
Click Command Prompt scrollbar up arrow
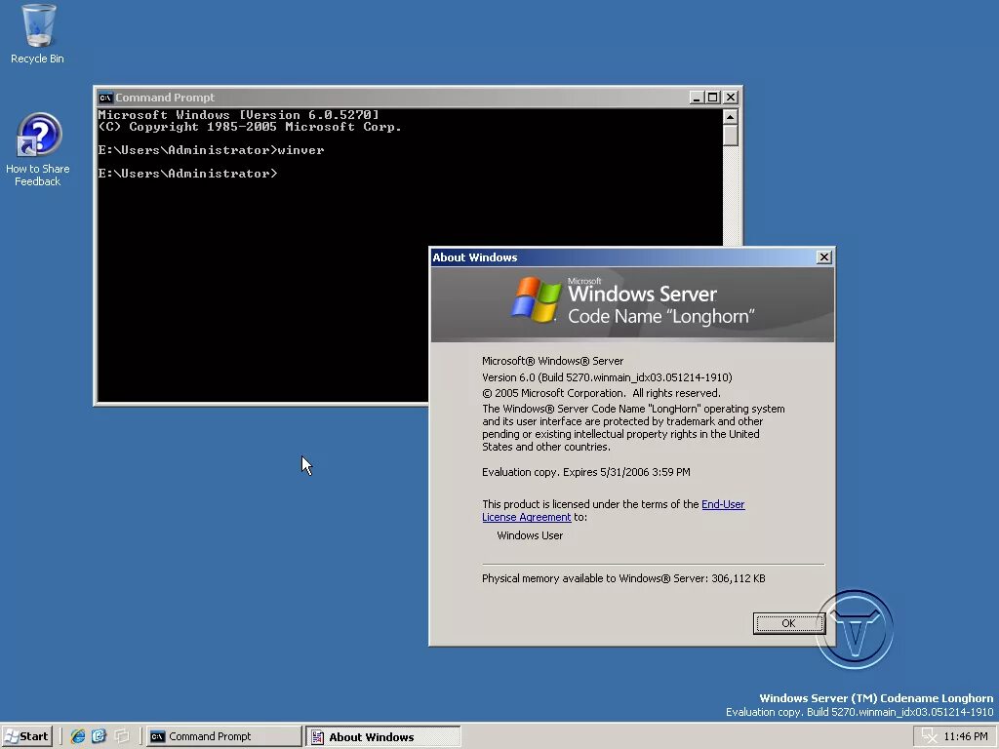[730, 117]
